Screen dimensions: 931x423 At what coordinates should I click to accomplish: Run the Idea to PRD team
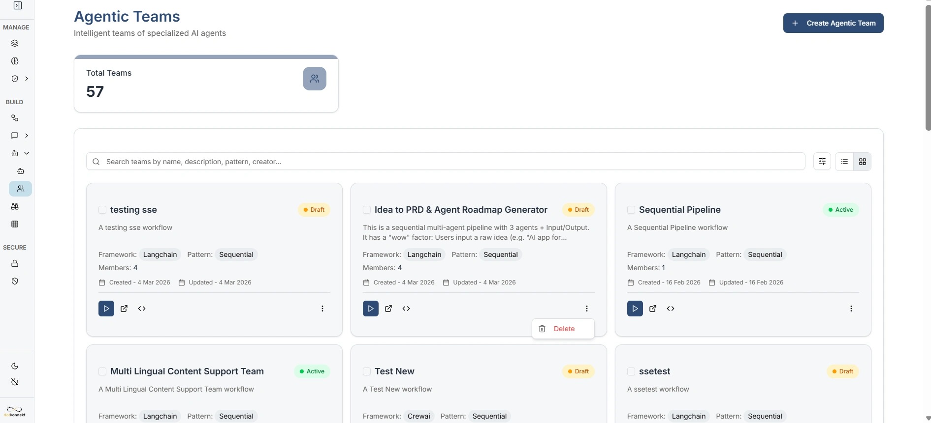[x=371, y=309]
